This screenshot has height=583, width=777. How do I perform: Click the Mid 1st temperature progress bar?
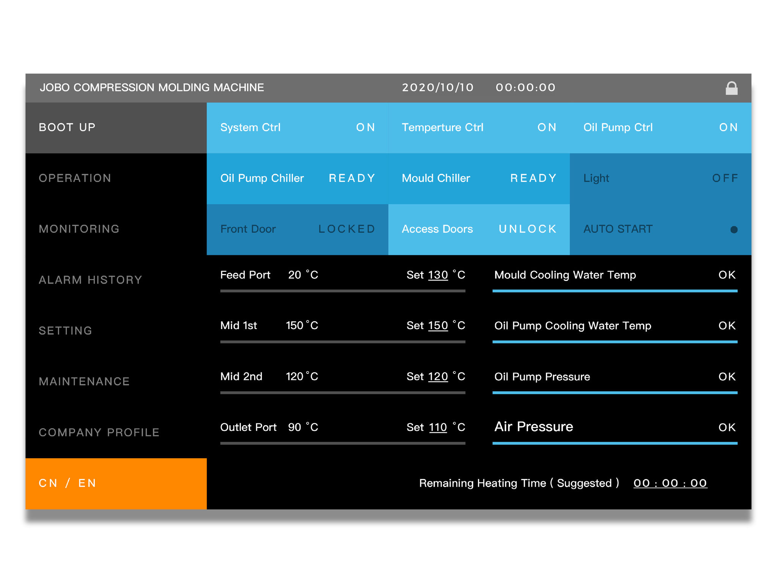343,342
